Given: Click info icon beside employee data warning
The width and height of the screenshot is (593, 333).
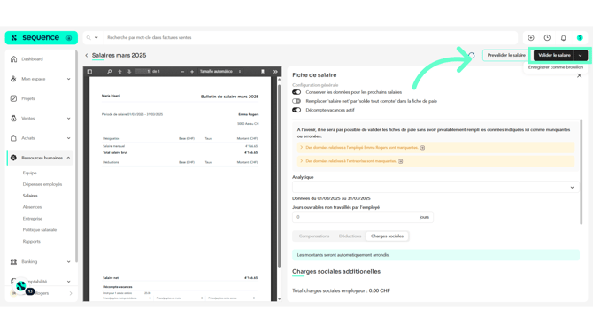Looking at the screenshot, I should click(x=423, y=148).
